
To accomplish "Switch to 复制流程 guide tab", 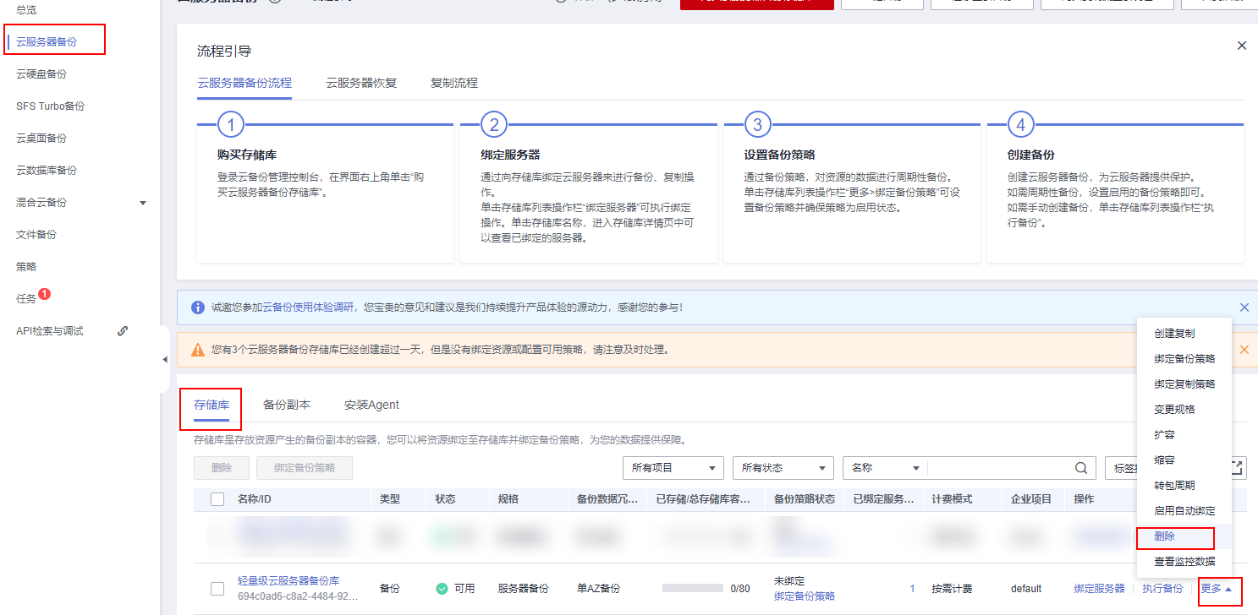I will coord(454,83).
